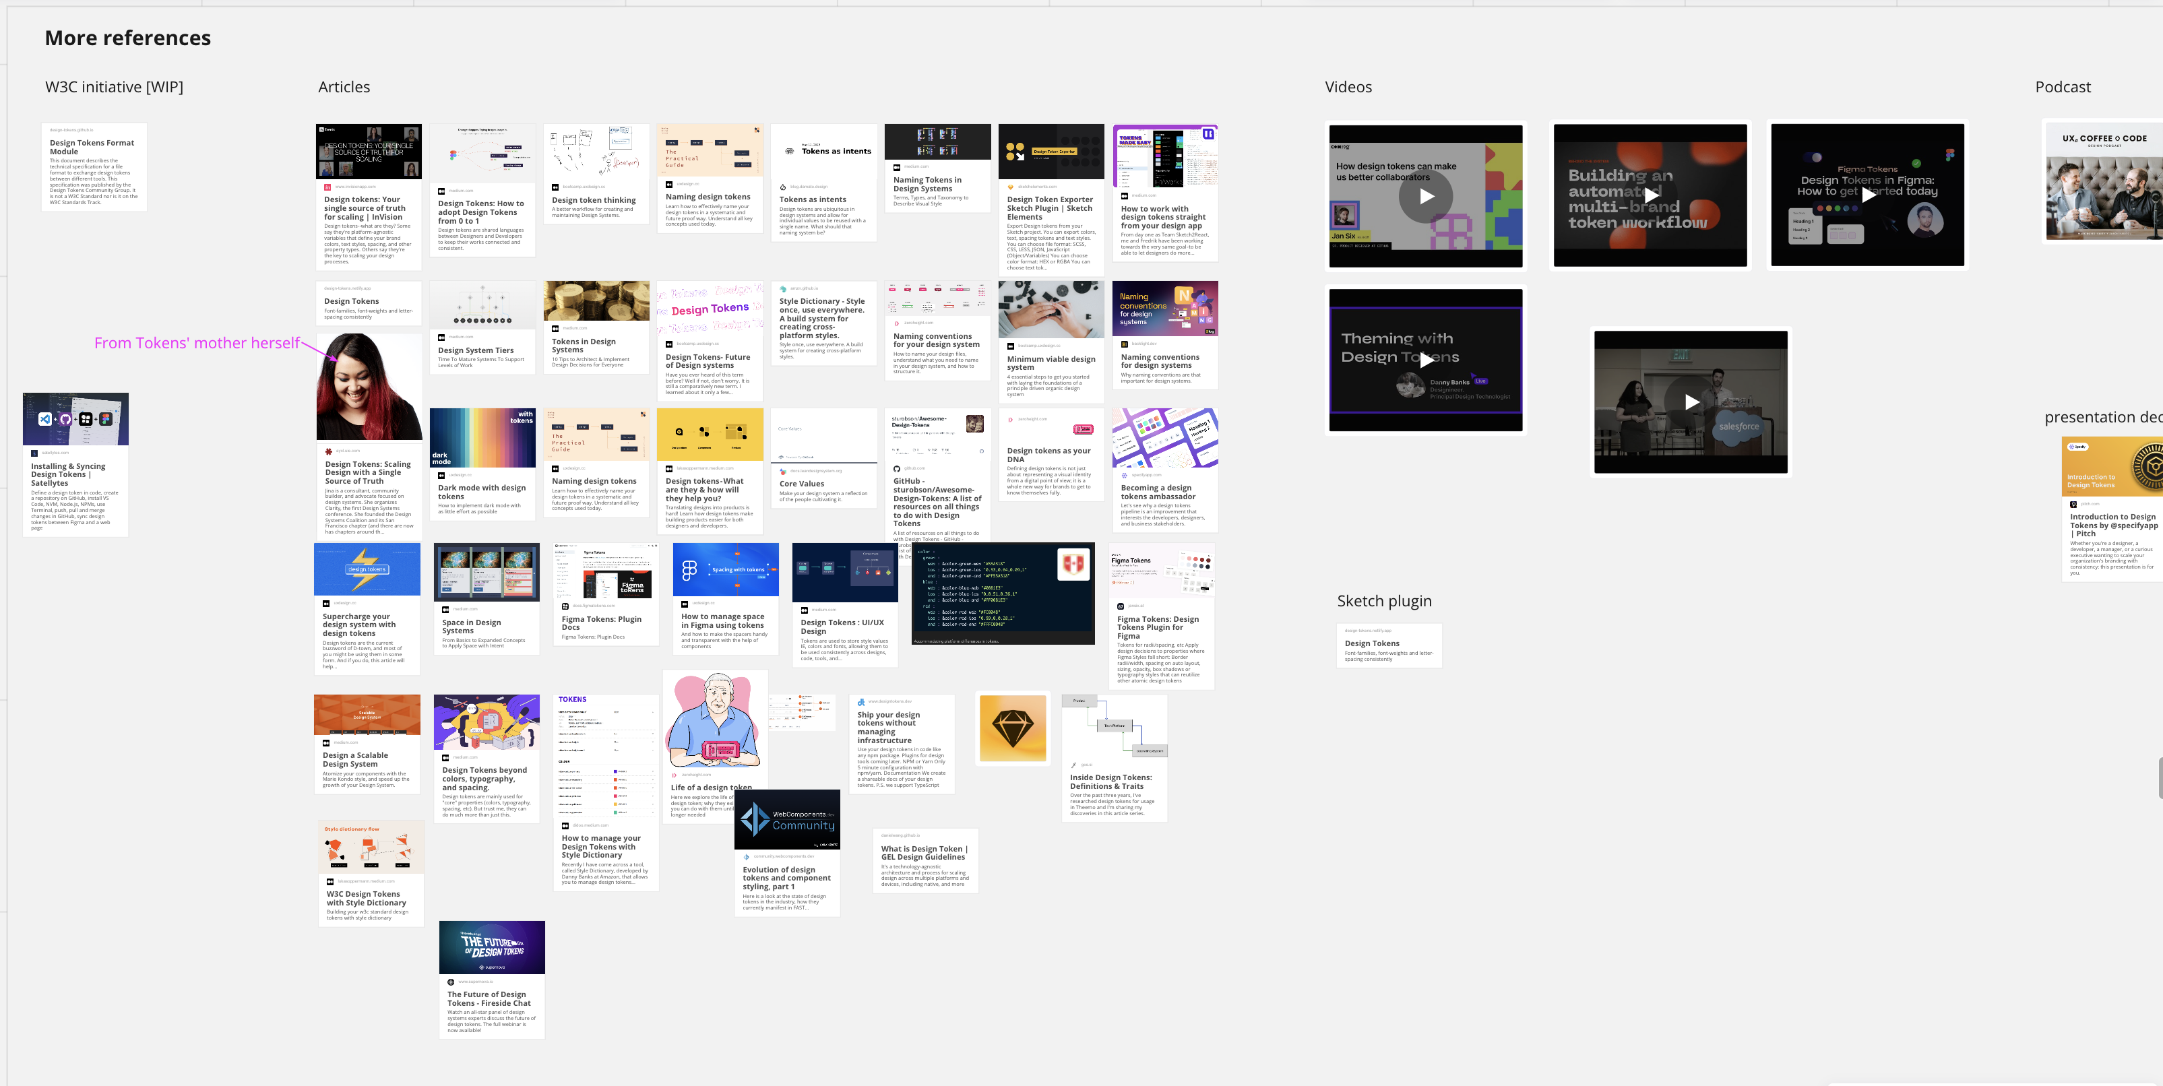The image size is (2163, 1086).
Task: Play the "Theming with Design Tokens" video
Action: (1426, 360)
